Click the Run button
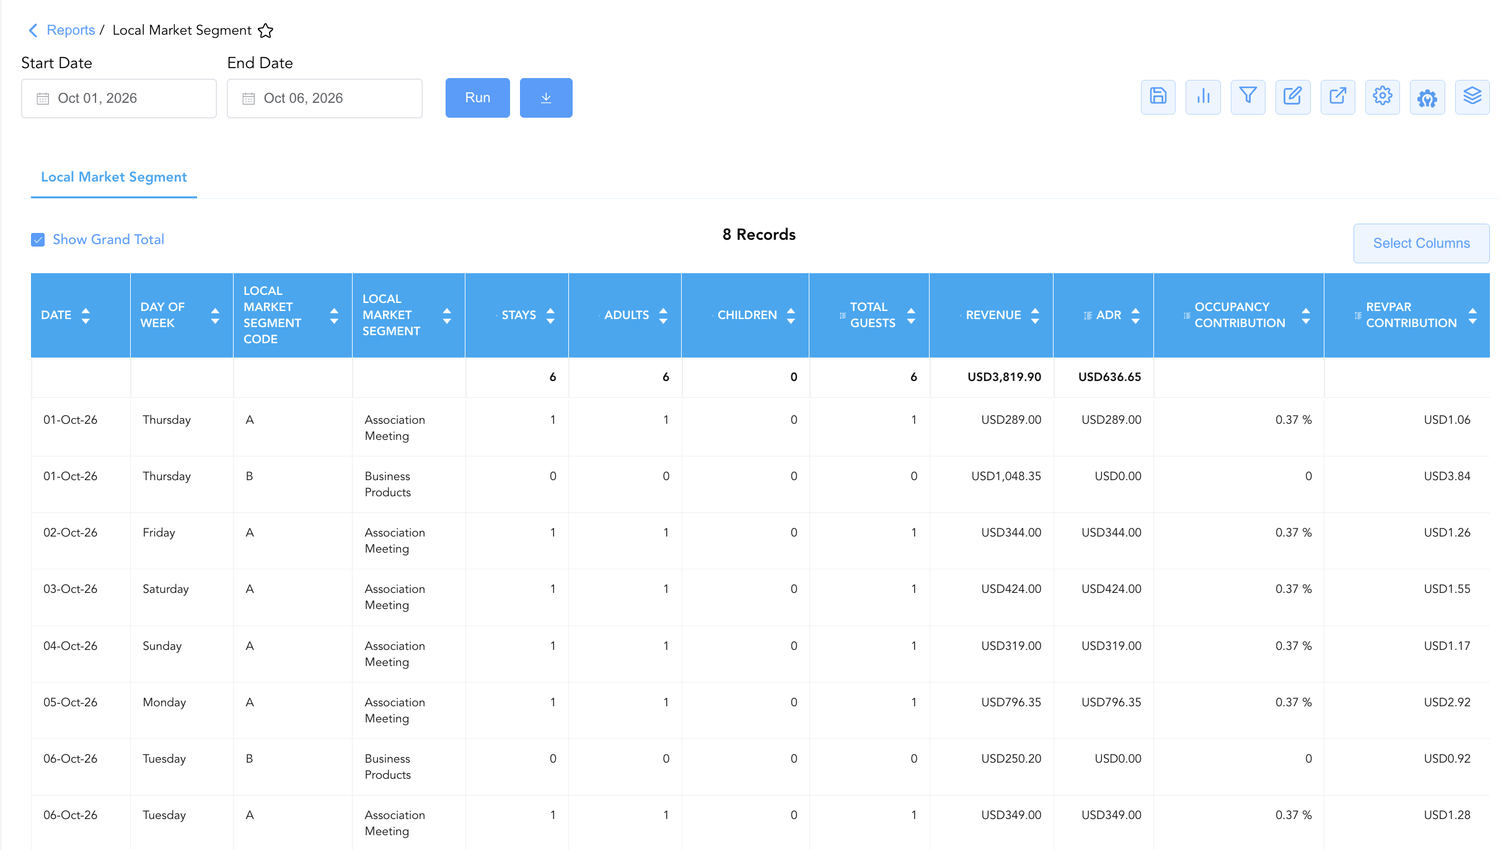The image size is (1506, 850). pyautogui.click(x=478, y=98)
